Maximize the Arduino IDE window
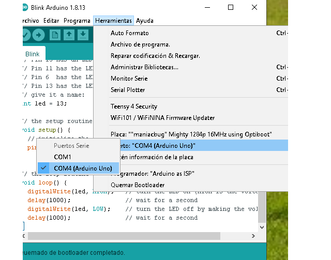The image size is (331, 260). pyautogui.click(x=231, y=8)
